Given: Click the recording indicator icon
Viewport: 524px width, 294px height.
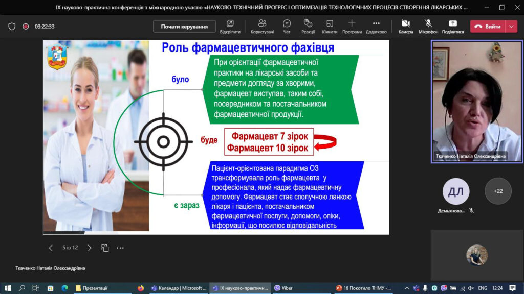Looking at the screenshot, I should [26, 27].
